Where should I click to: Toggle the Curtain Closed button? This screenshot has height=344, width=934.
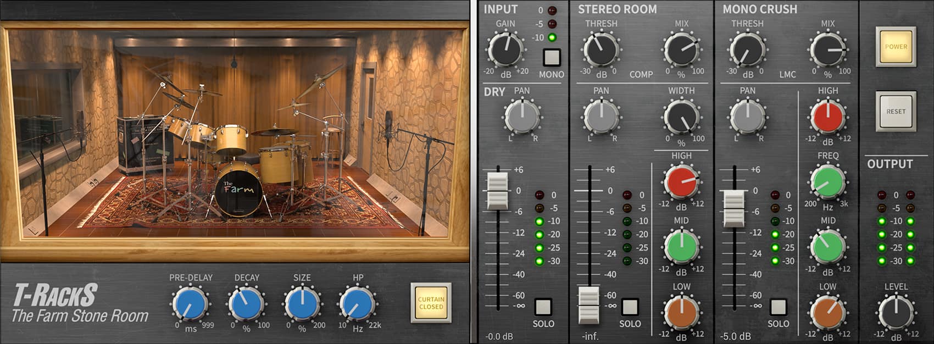(x=431, y=303)
